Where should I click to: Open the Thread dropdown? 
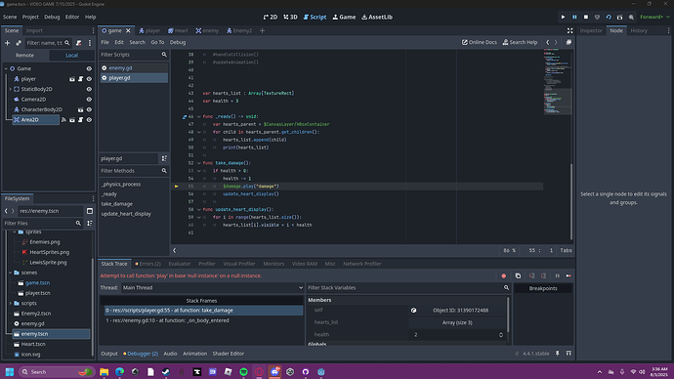[212, 288]
